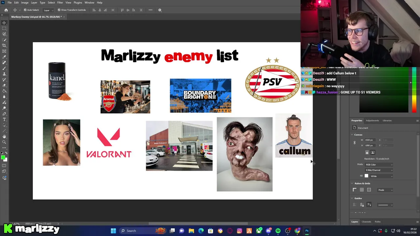Select the Clone Stamp tool
Screen dimensions: 420x236
(x=4, y=74)
